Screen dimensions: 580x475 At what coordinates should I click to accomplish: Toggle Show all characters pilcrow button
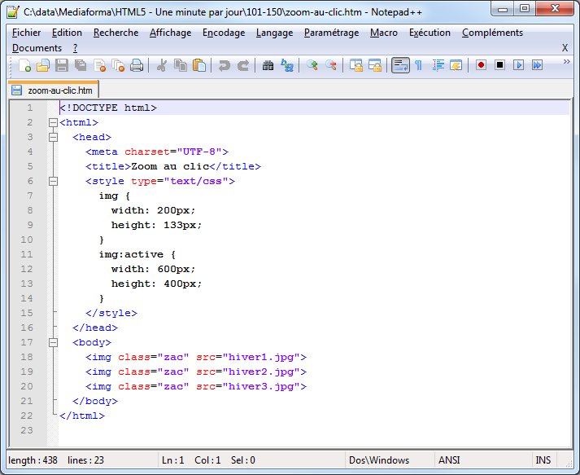(418, 65)
